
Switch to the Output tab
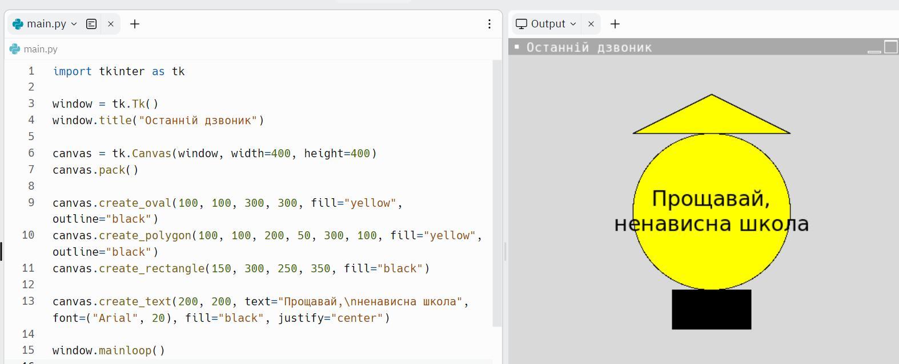(x=547, y=24)
